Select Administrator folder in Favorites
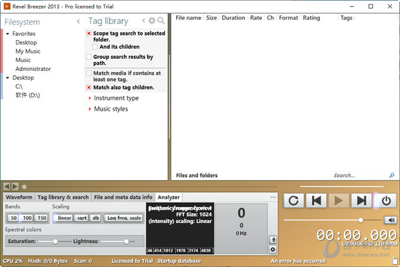 (x=33, y=69)
